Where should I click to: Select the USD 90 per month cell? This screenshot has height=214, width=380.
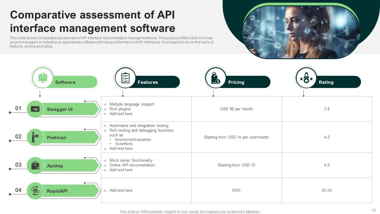pyautogui.click(x=236, y=109)
